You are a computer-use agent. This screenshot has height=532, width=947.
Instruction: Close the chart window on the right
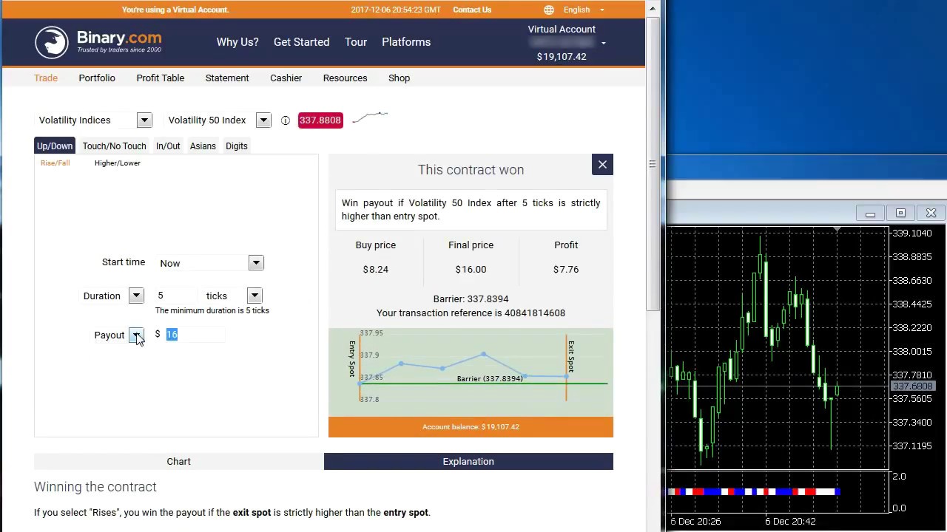(x=931, y=214)
